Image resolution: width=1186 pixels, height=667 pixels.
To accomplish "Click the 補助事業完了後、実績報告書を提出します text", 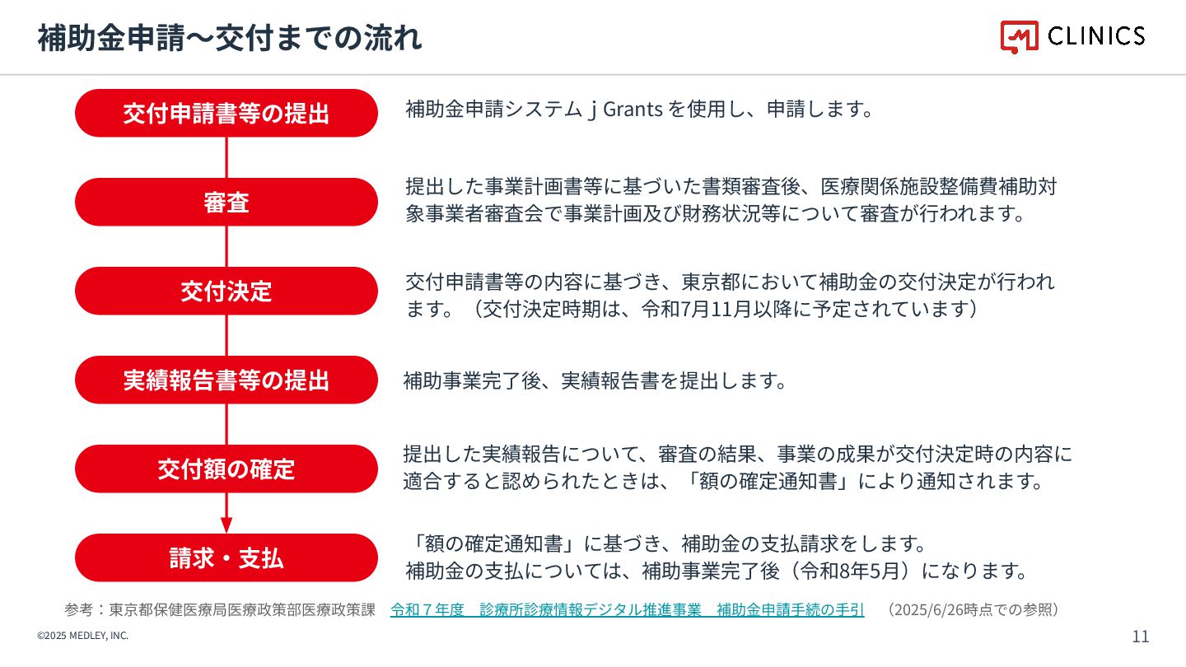I will (x=595, y=380).
